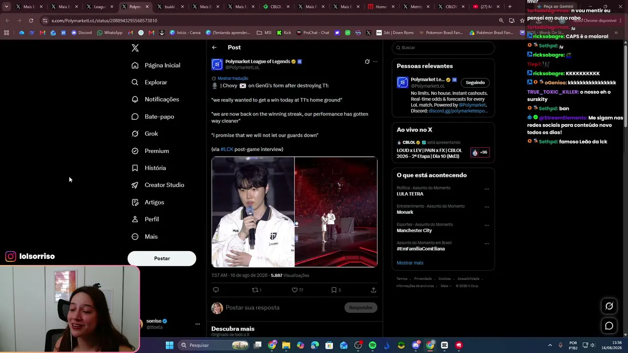628x353 pixels.
Task: Switch to the YouTube (27) browser tab
Action: coord(486,7)
